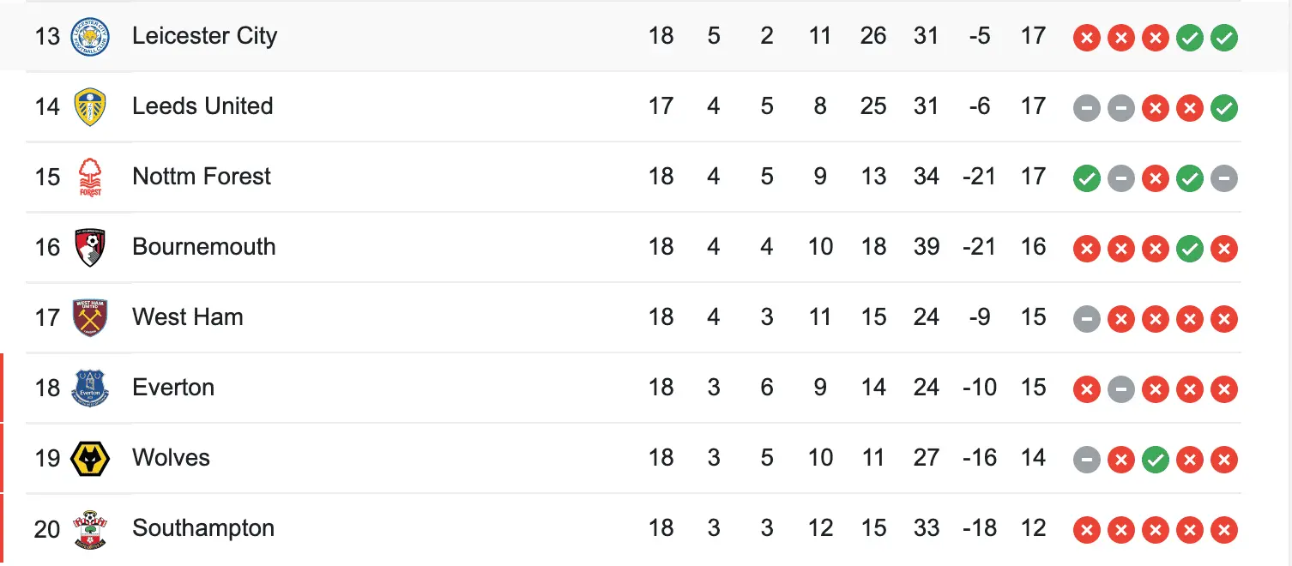Click the grey draw icon in West Ham's form
This screenshot has width=1292, height=566.
coord(1087,319)
